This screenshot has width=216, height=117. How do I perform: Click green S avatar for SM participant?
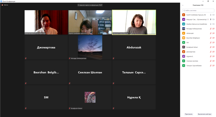point(184,42)
